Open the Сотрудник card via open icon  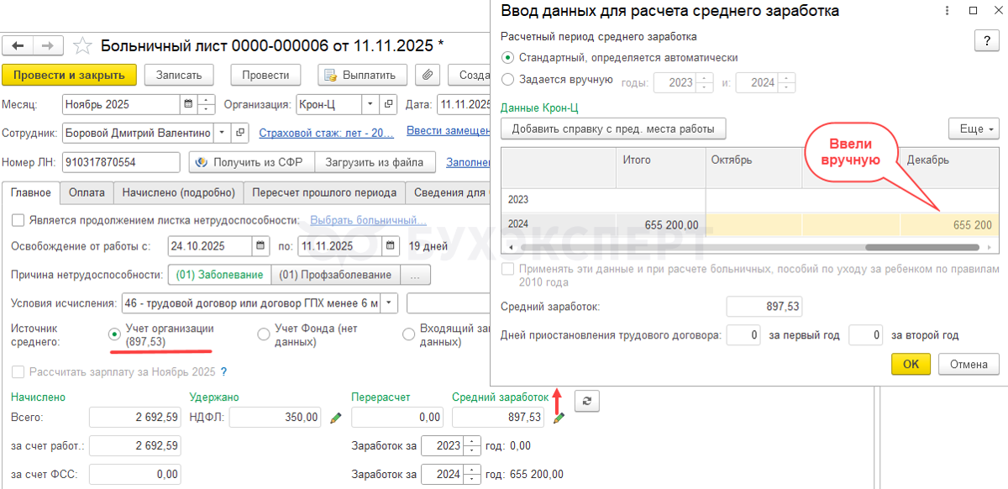[241, 133]
